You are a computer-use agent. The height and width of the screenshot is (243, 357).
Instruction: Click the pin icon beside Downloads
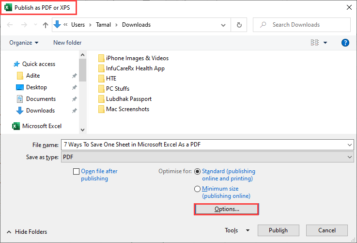75,111
